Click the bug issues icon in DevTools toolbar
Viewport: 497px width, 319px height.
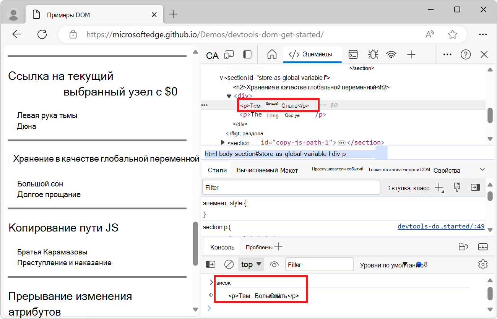click(x=373, y=54)
